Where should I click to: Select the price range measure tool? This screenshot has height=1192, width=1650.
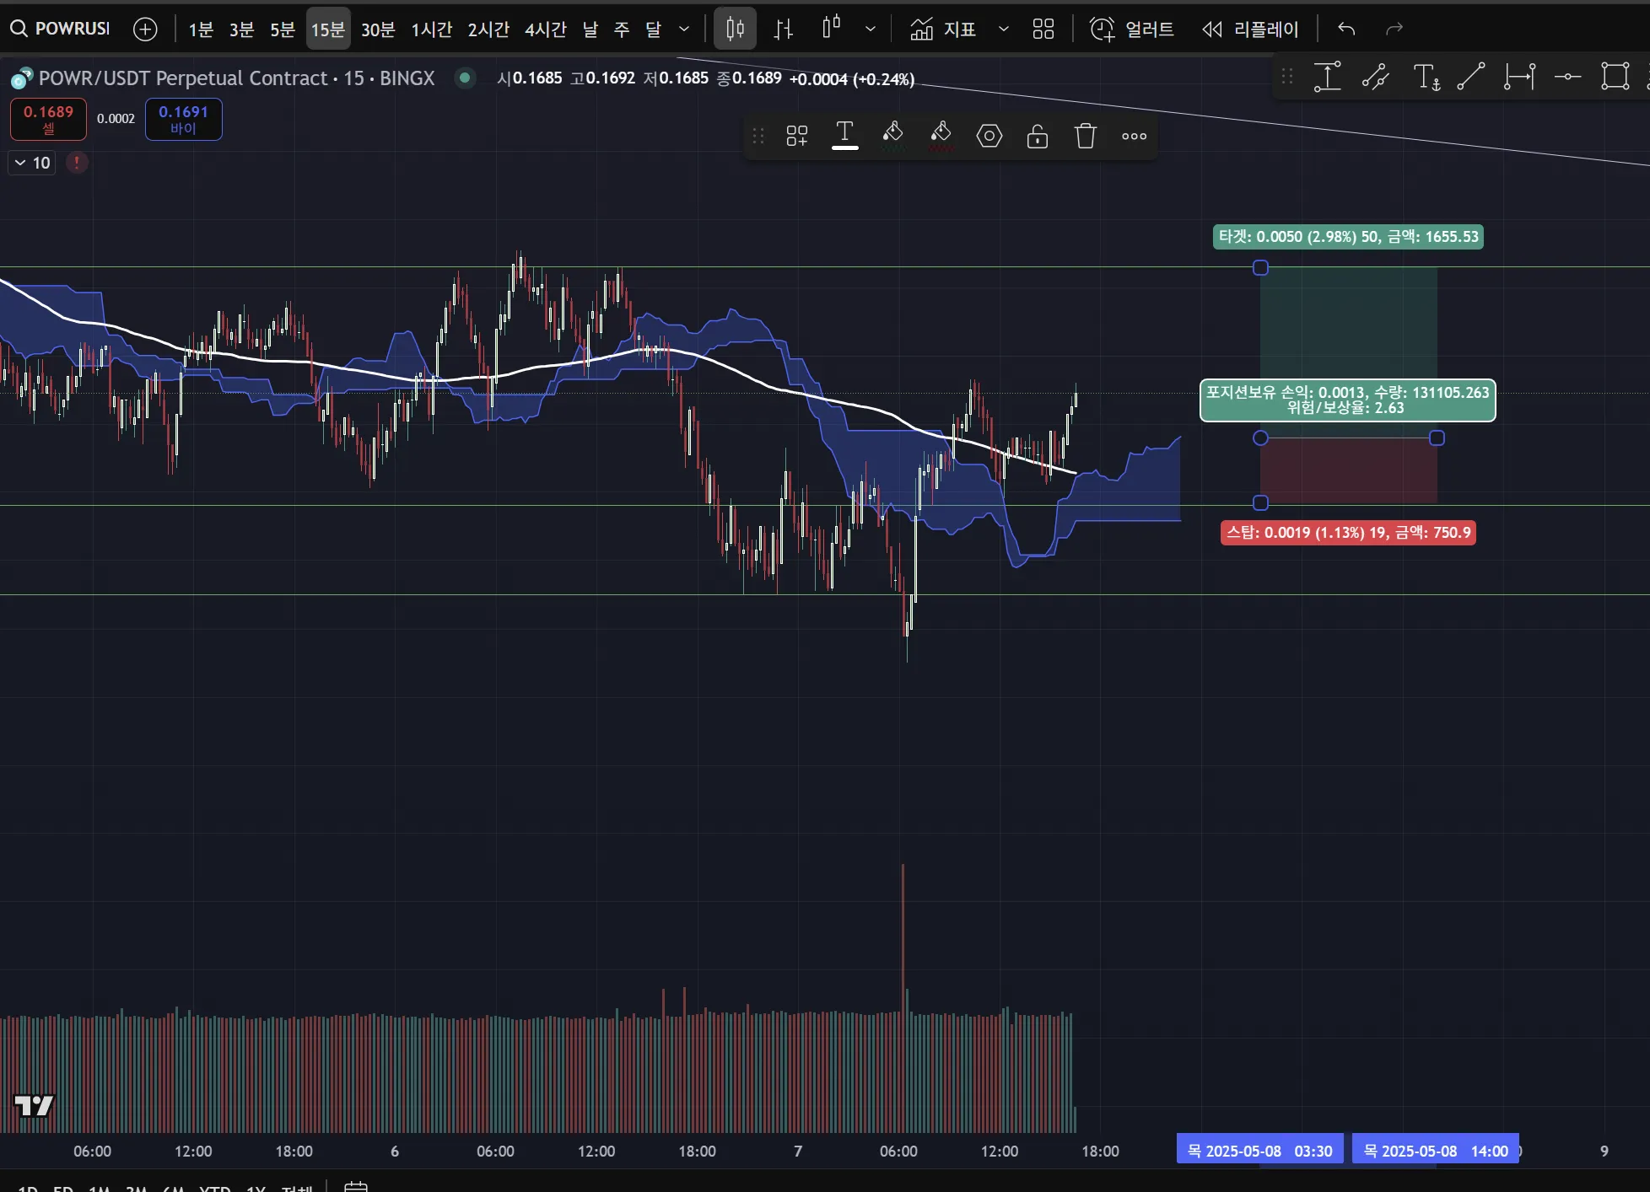tap(1327, 78)
